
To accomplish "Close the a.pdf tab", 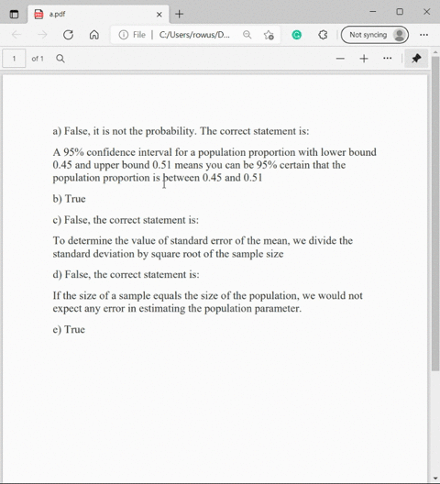I will tap(159, 14).
